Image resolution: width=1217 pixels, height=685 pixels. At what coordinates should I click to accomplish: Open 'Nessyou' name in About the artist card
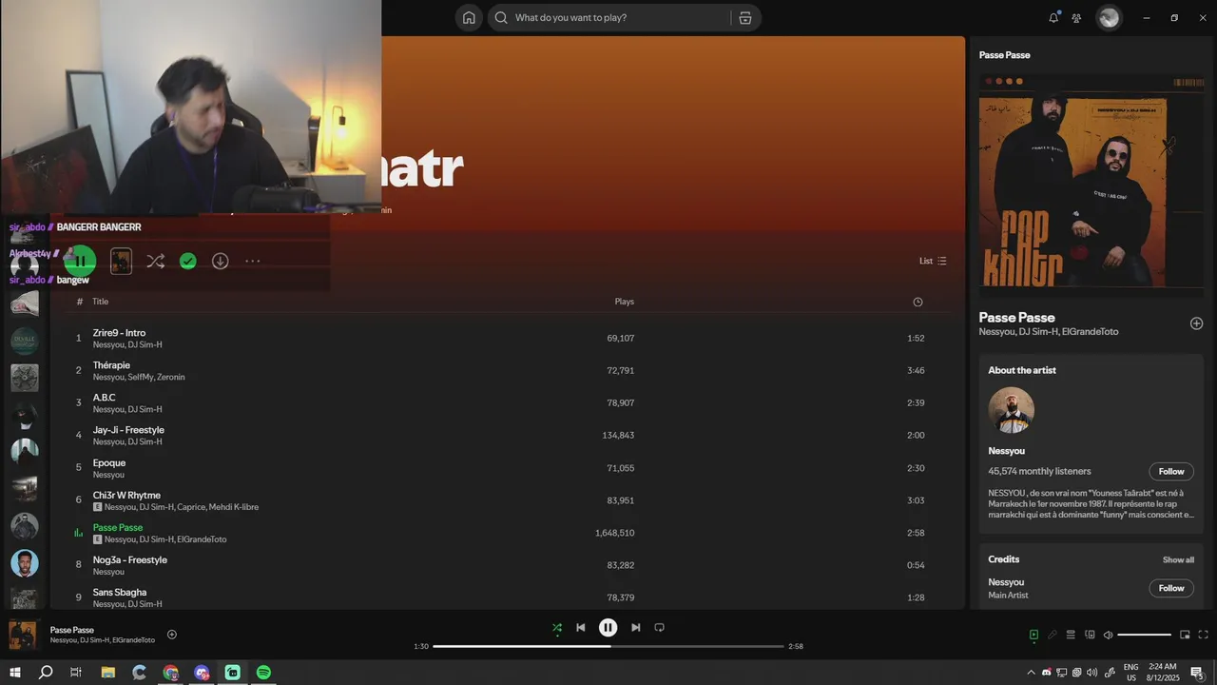click(x=1006, y=451)
